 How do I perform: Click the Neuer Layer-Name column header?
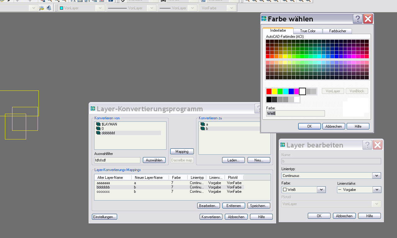coord(150,178)
